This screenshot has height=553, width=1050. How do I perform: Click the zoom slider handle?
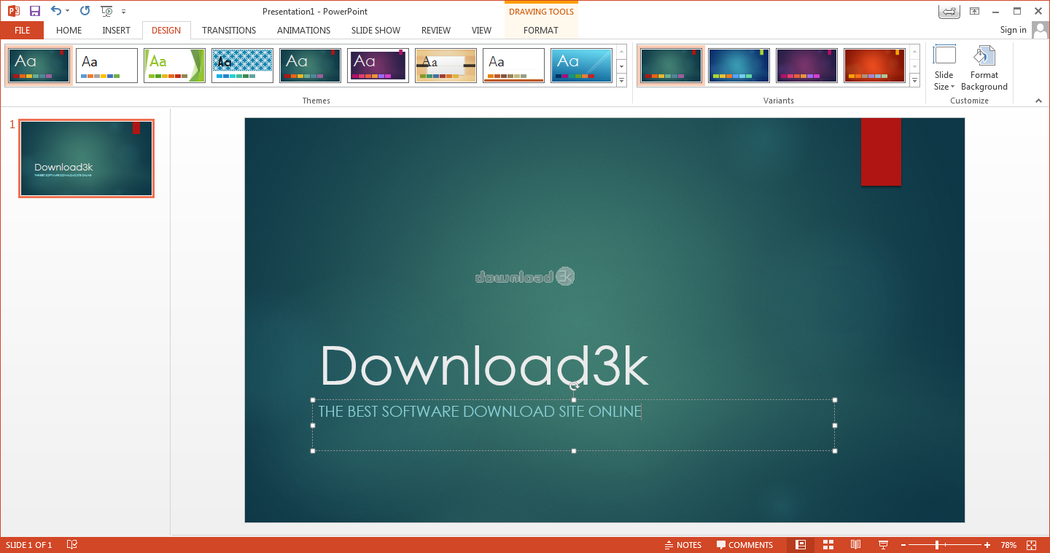tap(937, 545)
